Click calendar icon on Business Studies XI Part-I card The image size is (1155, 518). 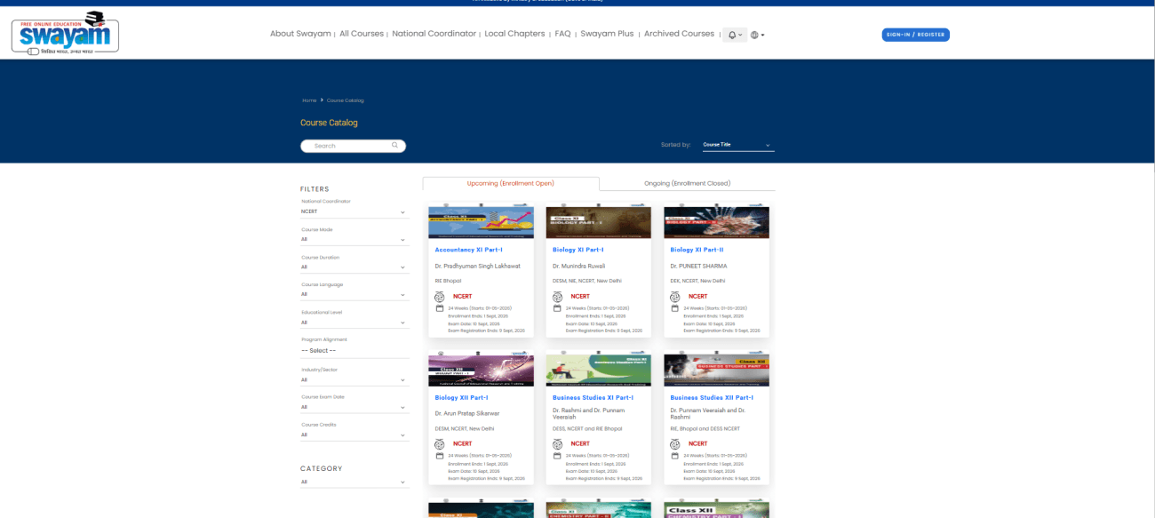tap(557, 456)
